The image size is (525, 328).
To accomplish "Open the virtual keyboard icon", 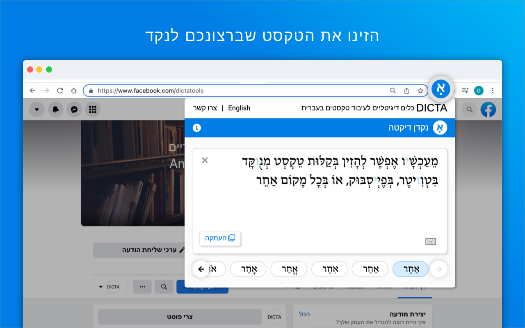I will tap(431, 241).
